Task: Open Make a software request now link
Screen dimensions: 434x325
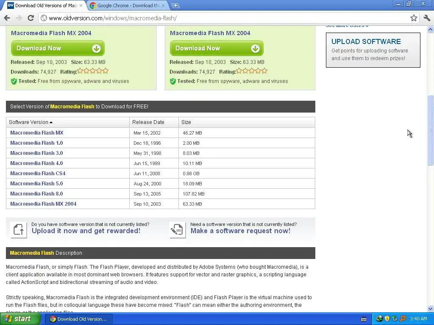Action: [x=240, y=231]
